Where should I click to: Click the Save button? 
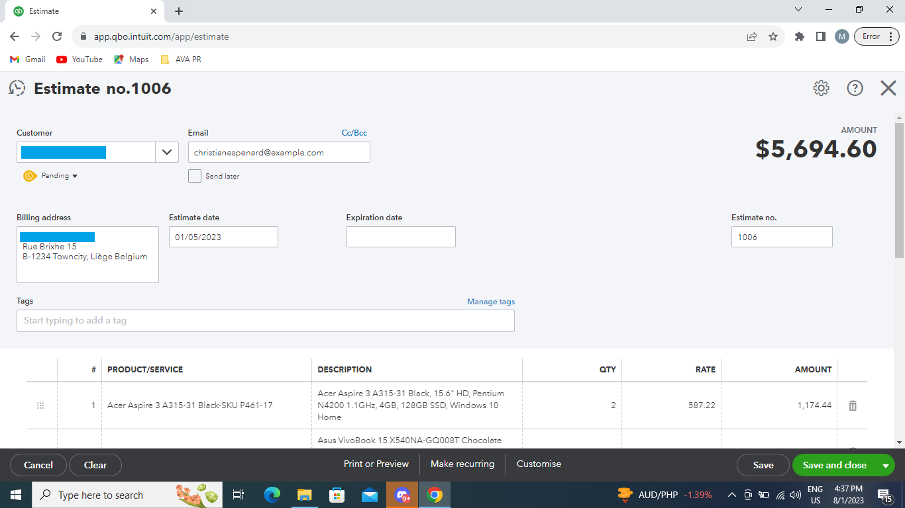763,465
